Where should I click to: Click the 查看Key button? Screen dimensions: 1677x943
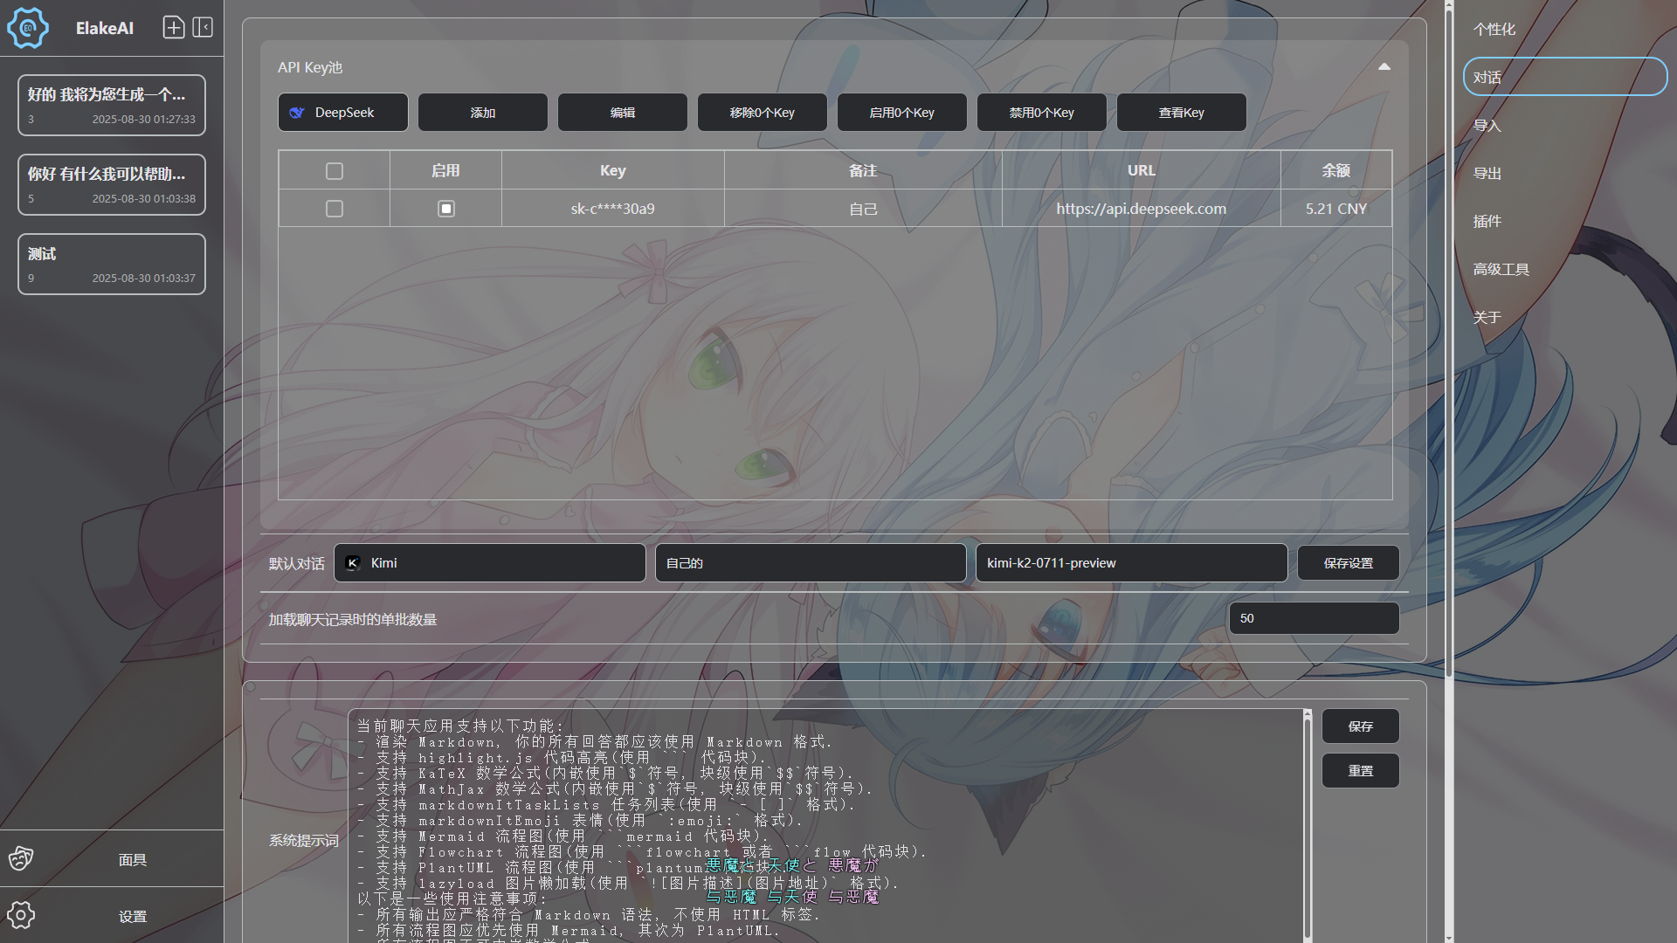1182,113
